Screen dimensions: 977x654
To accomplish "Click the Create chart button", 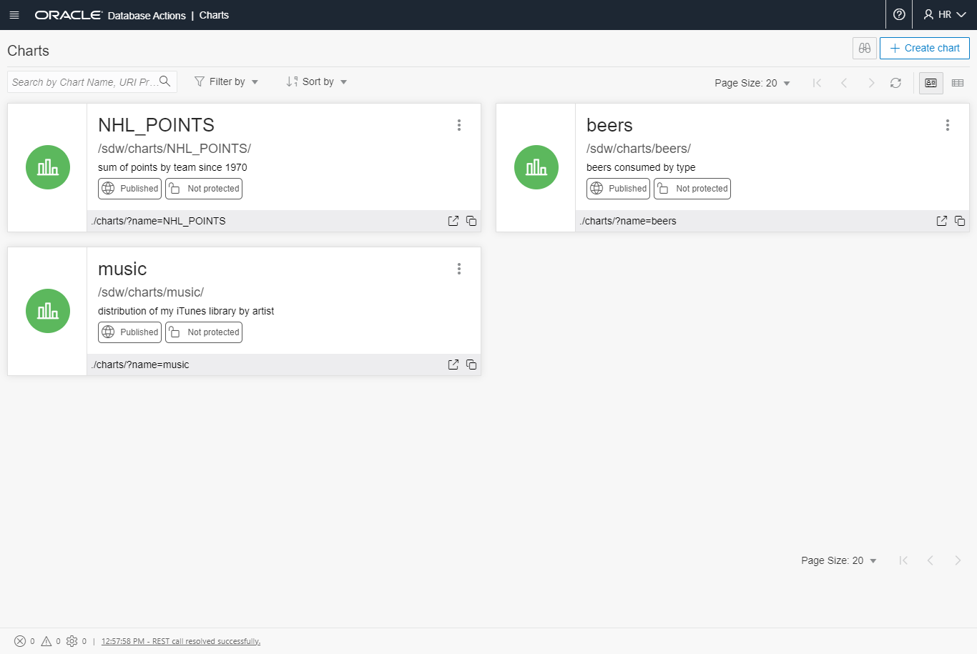I will (924, 48).
